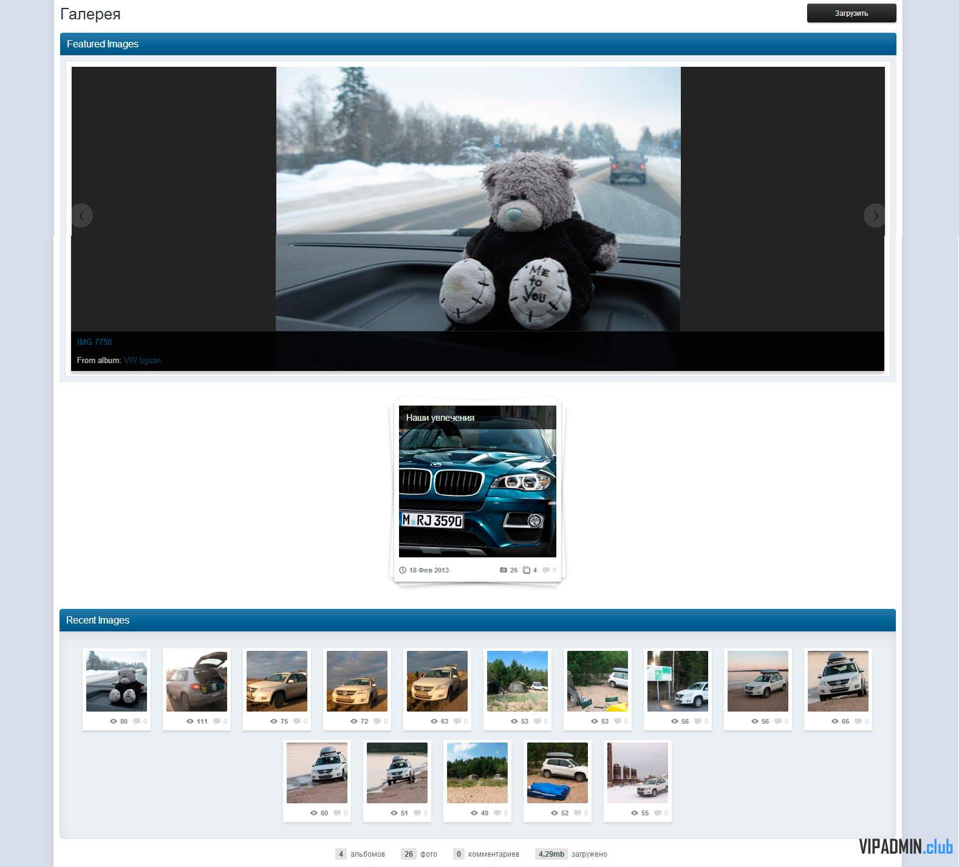The width and height of the screenshot is (959, 867).
Task: Open the thumbnail with 63 views
Action: click(437, 681)
